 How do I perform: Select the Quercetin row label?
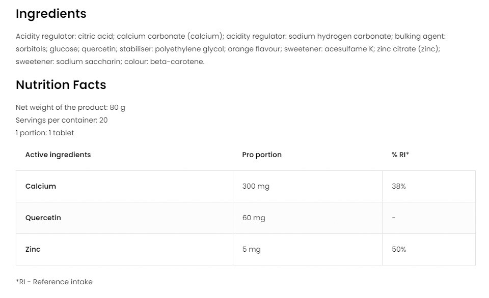pos(43,218)
